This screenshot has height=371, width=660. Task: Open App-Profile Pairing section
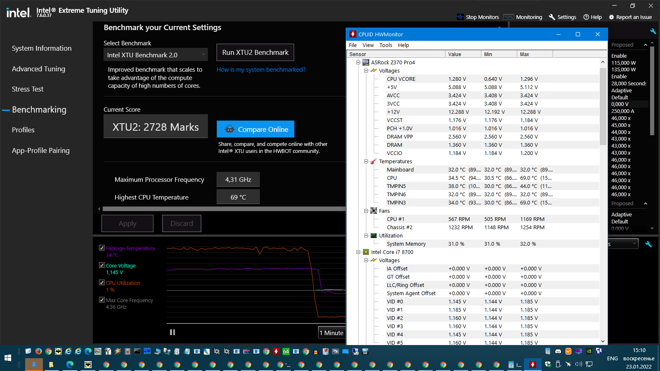[x=41, y=150]
